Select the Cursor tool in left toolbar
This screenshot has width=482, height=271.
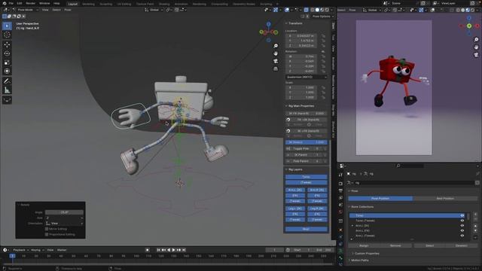click(x=7, y=35)
